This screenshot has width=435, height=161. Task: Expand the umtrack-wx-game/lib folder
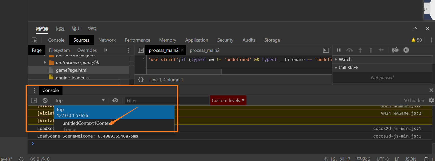point(45,63)
